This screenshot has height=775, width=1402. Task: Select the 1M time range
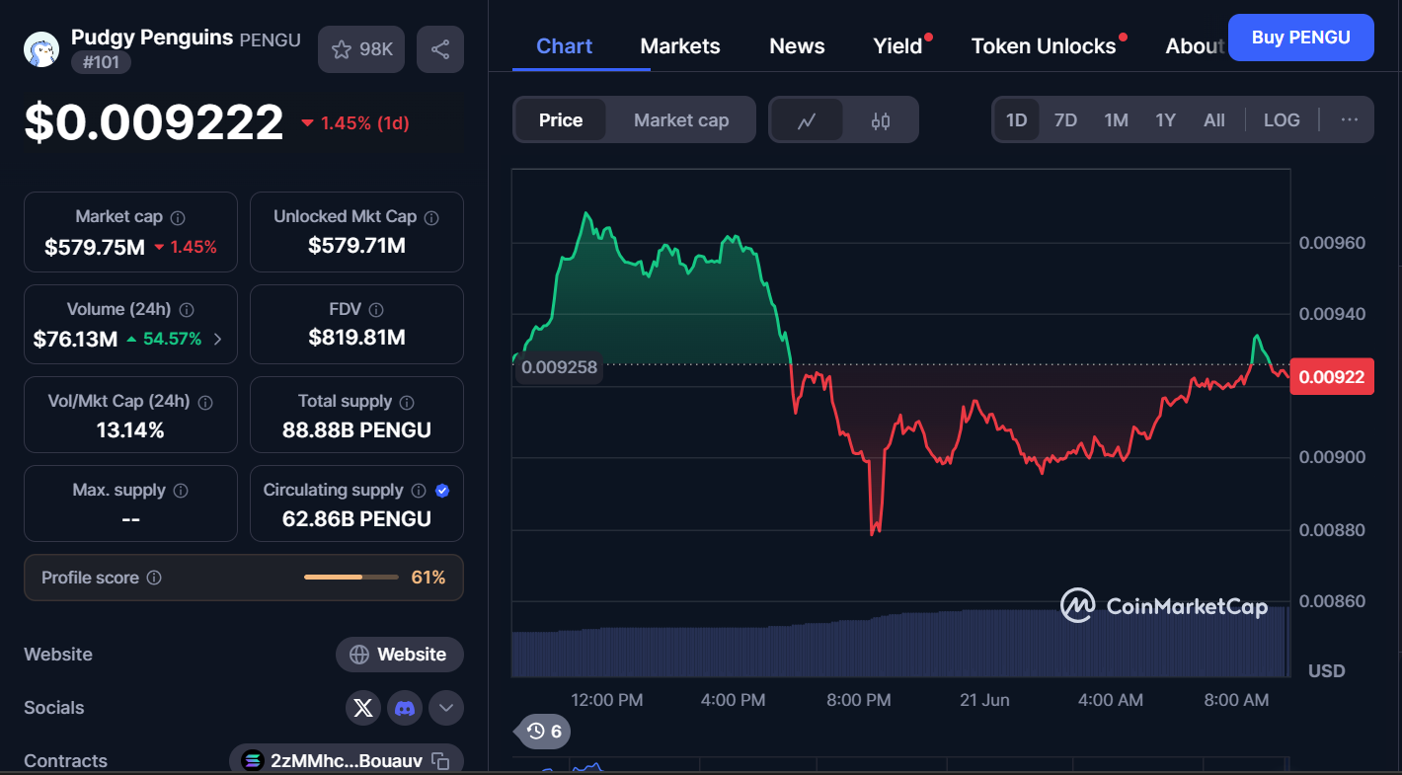pos(1117,120)
